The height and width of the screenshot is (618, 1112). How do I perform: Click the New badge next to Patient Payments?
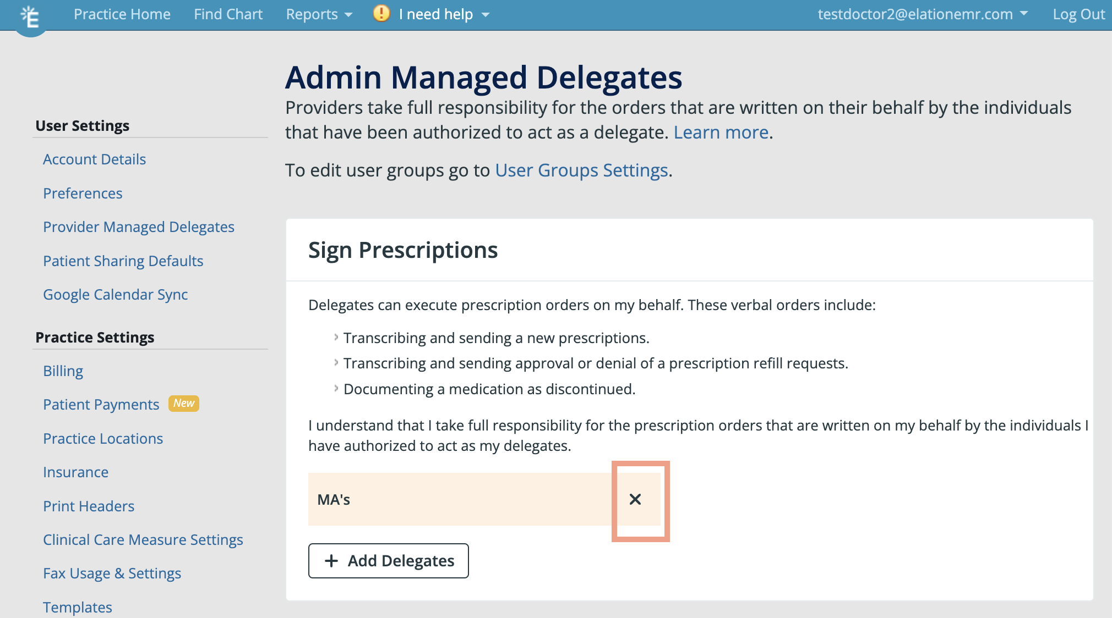tap(183, 404)
